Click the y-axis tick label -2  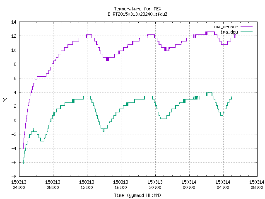tap(14, 134)
